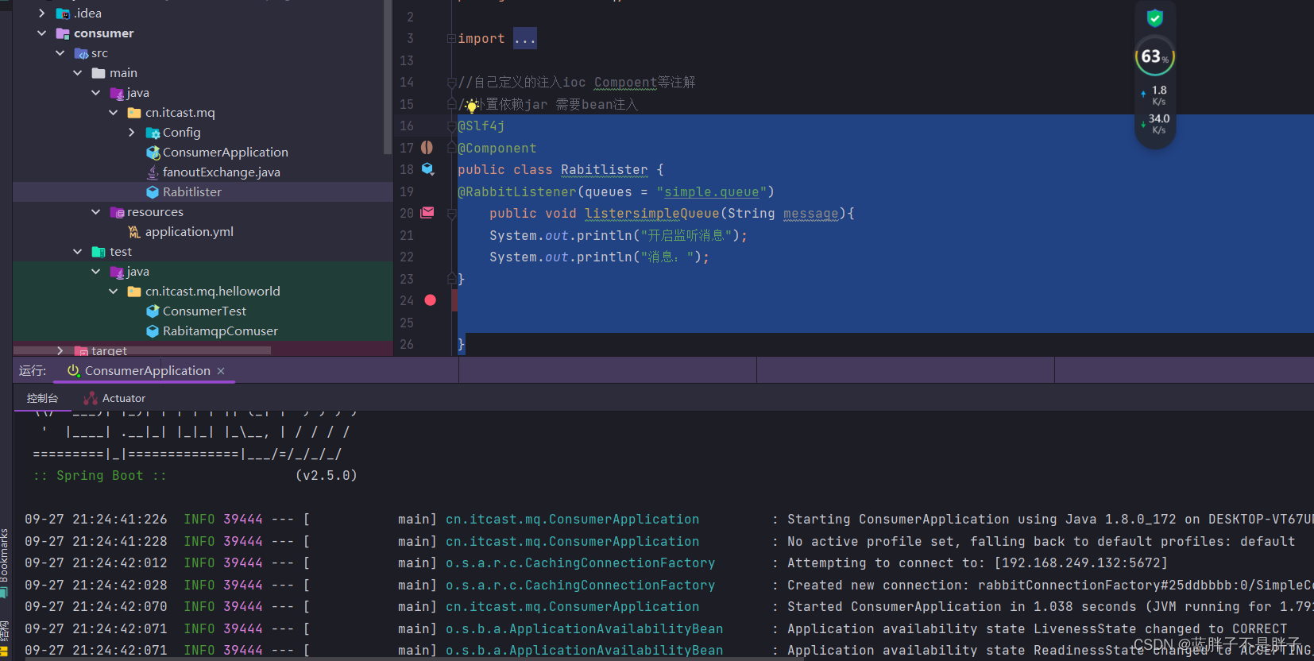
Task: Fold the listersimpleQueue method at line 20
Action: click(451, 214)
